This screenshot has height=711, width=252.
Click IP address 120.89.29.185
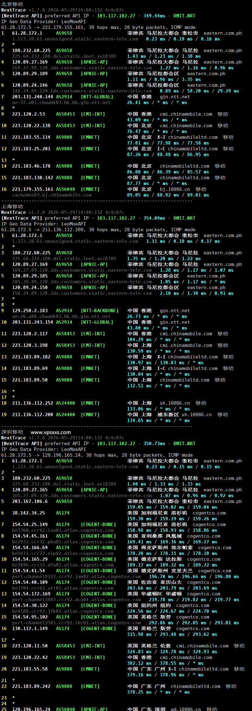[30, 276]
